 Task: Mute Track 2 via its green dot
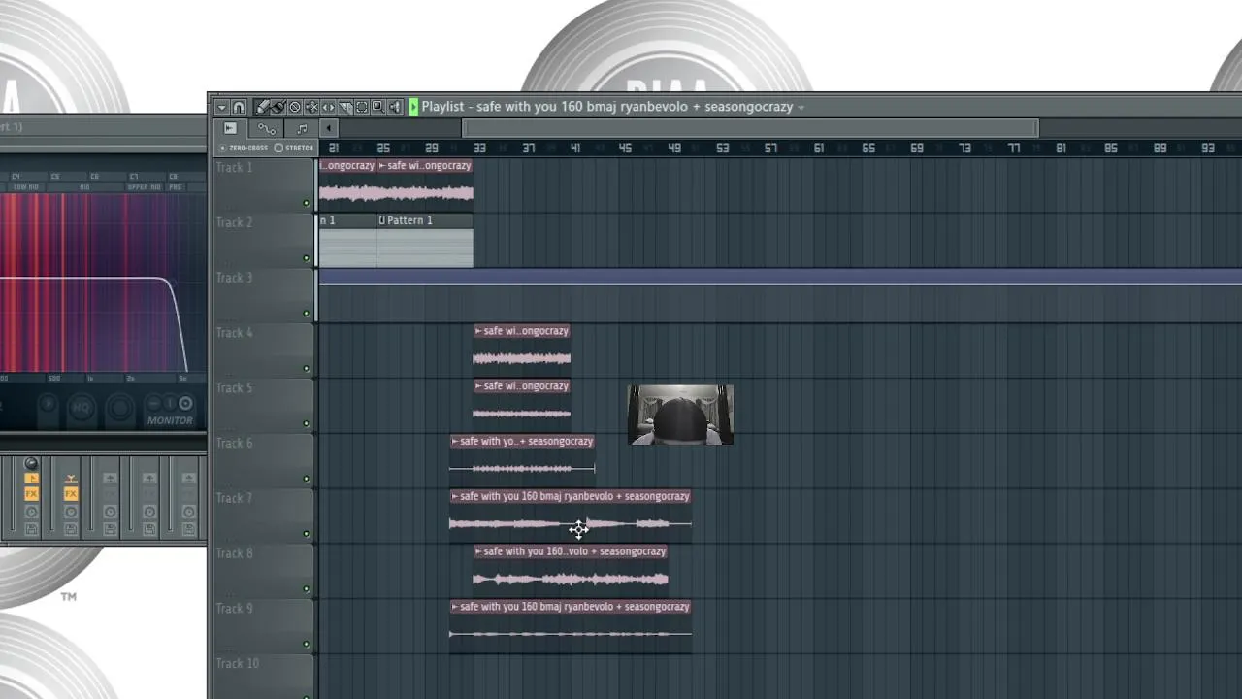[x=307, y=258]
